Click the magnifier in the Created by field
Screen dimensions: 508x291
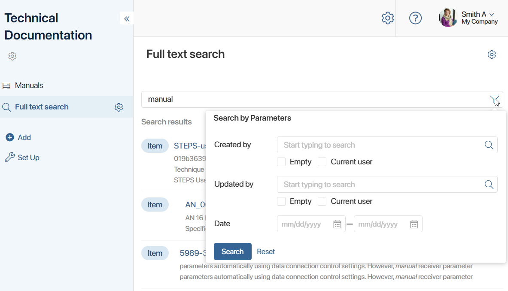pyautogui.click(x=489, y=145)
